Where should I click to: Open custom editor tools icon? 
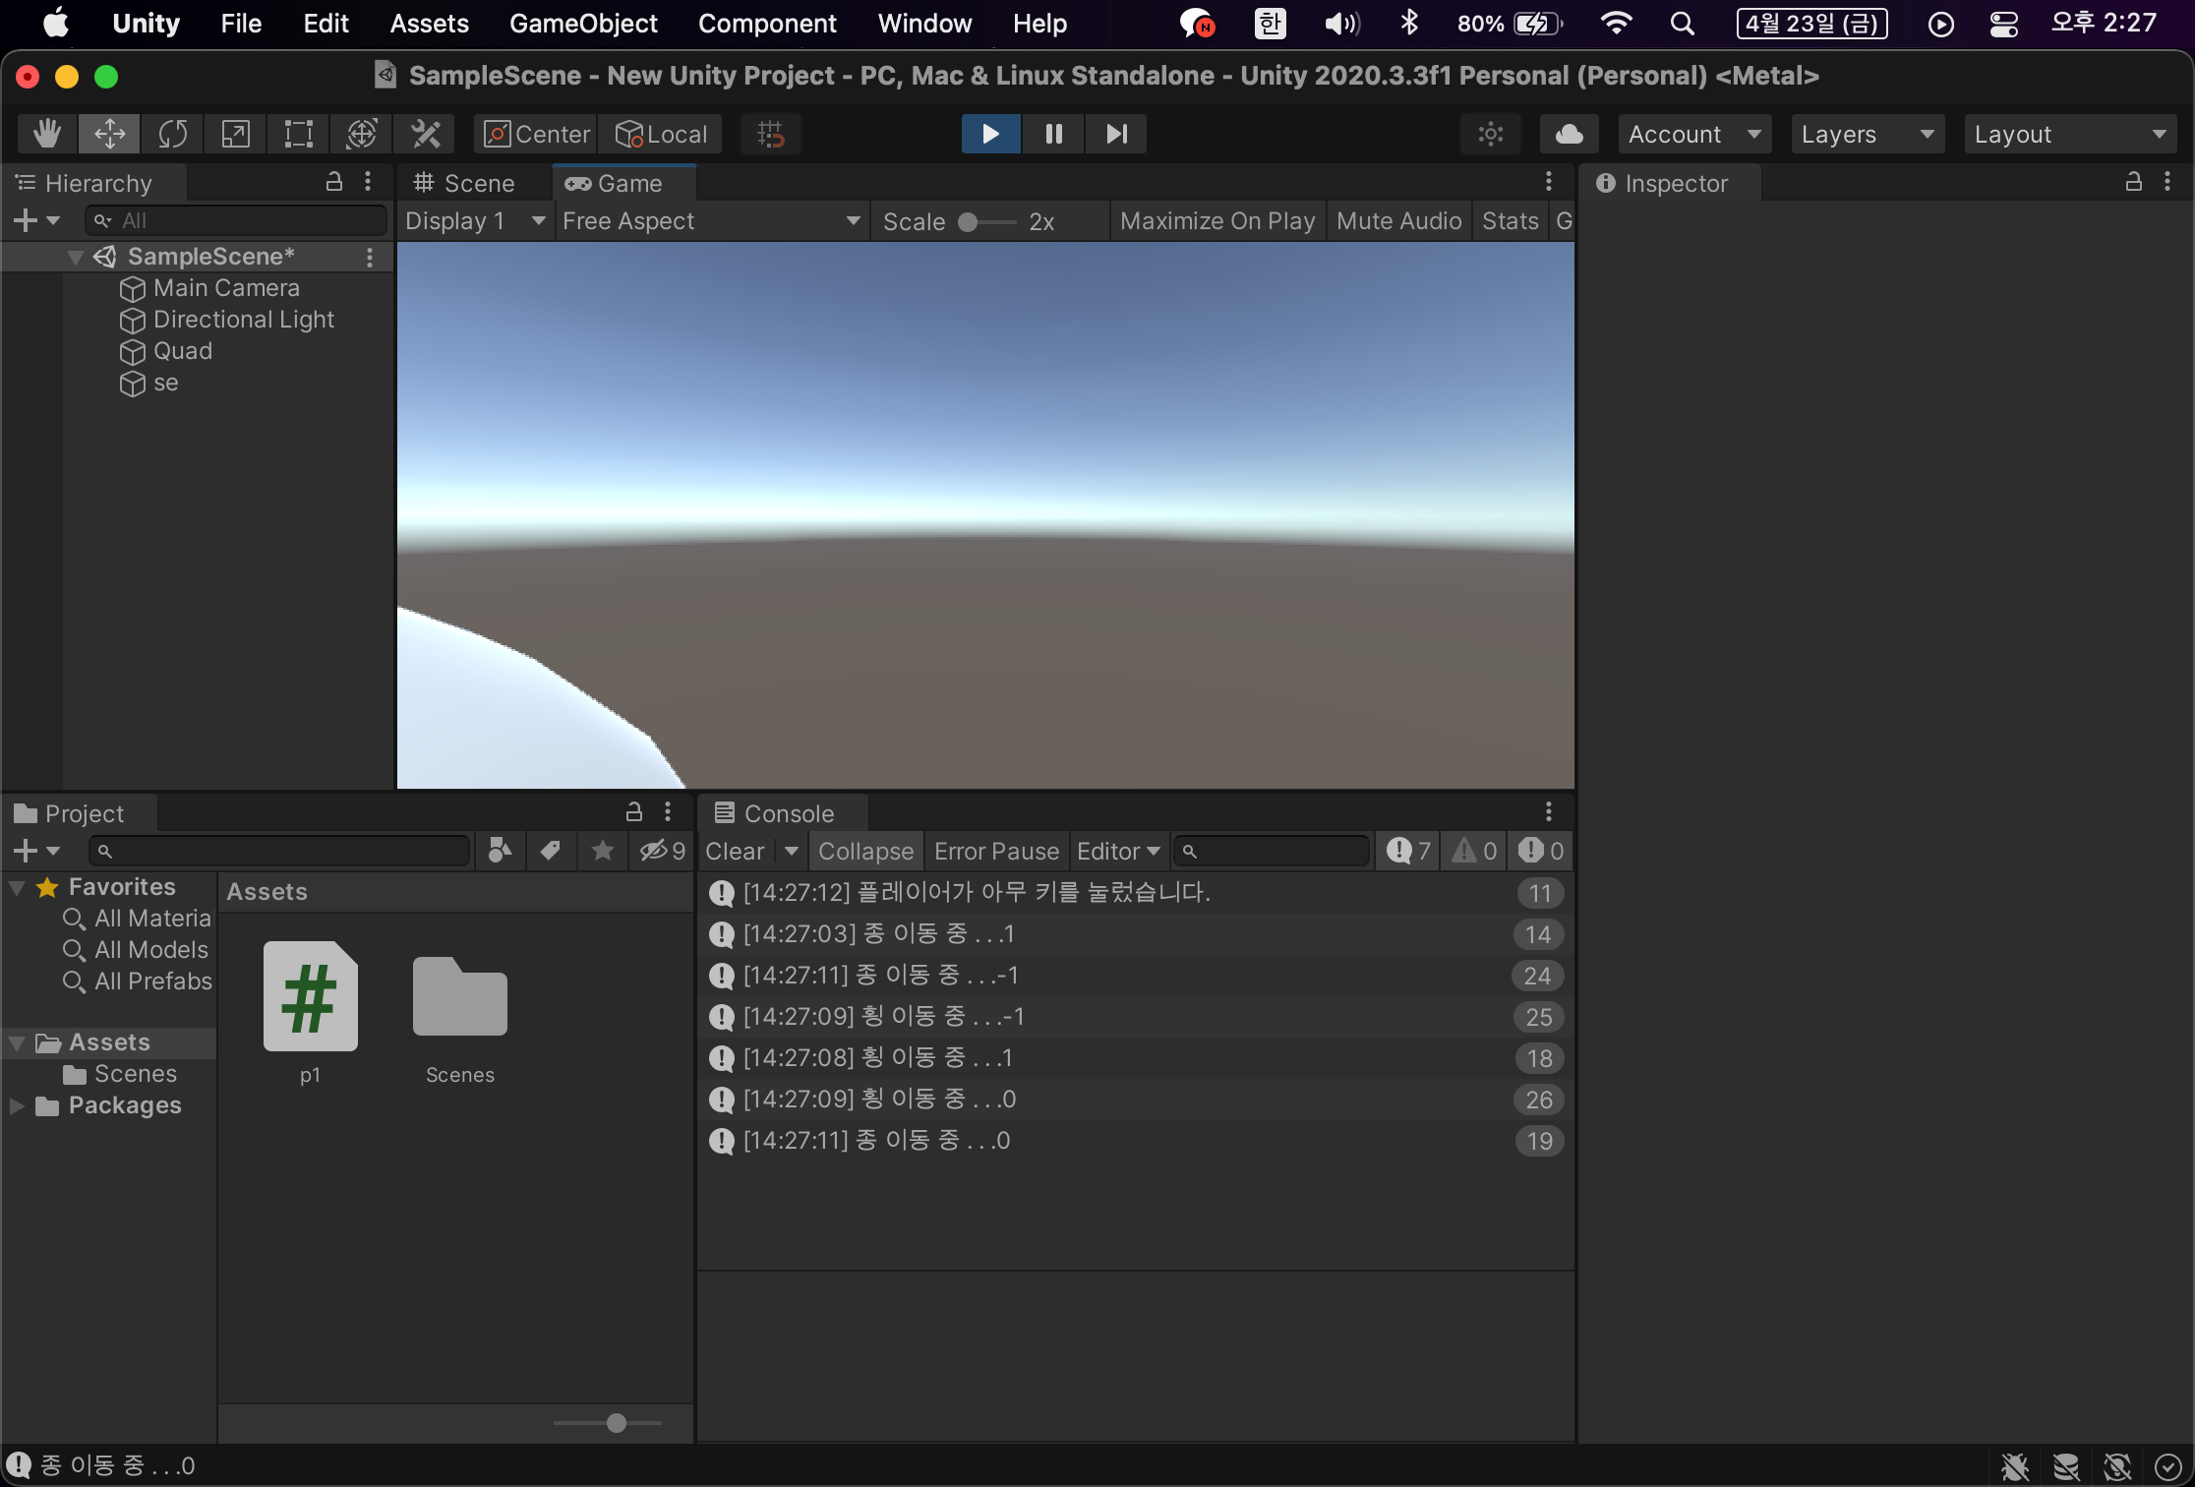tap(425, 134)
